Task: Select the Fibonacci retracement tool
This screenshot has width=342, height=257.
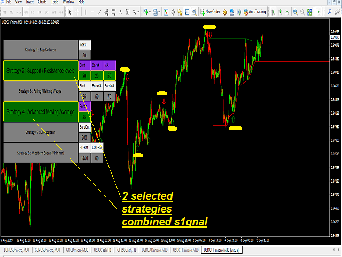Action: [x=114, y=12]
